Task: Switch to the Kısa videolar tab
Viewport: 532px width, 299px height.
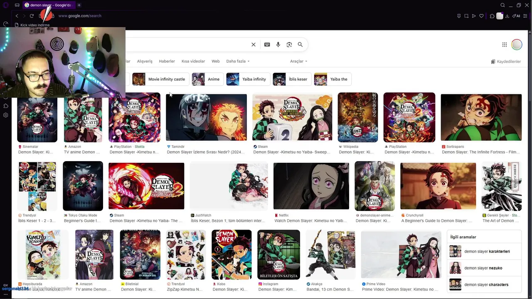Action: [193, 61]
